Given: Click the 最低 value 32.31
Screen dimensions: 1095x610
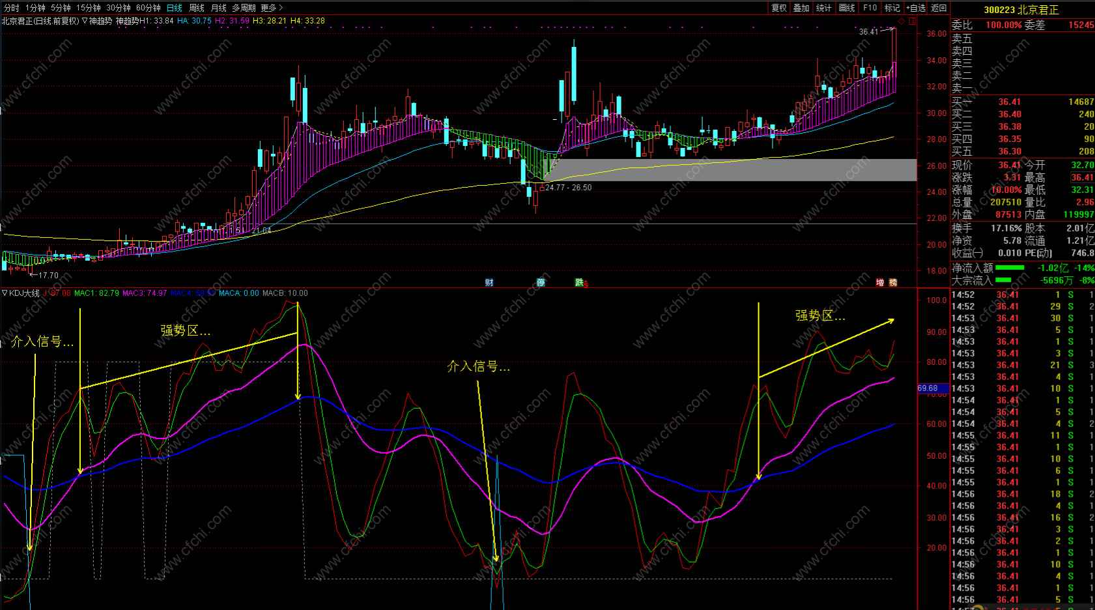Looking at the screenshot, I should point(1083,190).
